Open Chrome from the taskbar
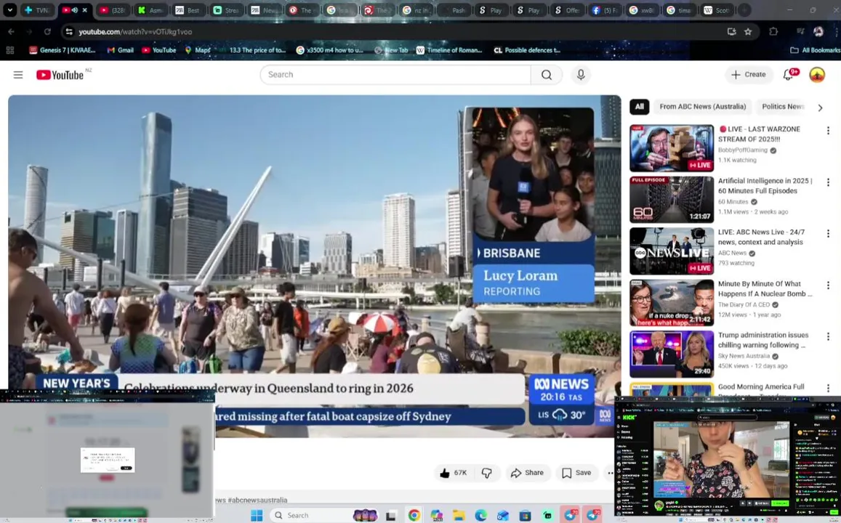 coord(414,515)
